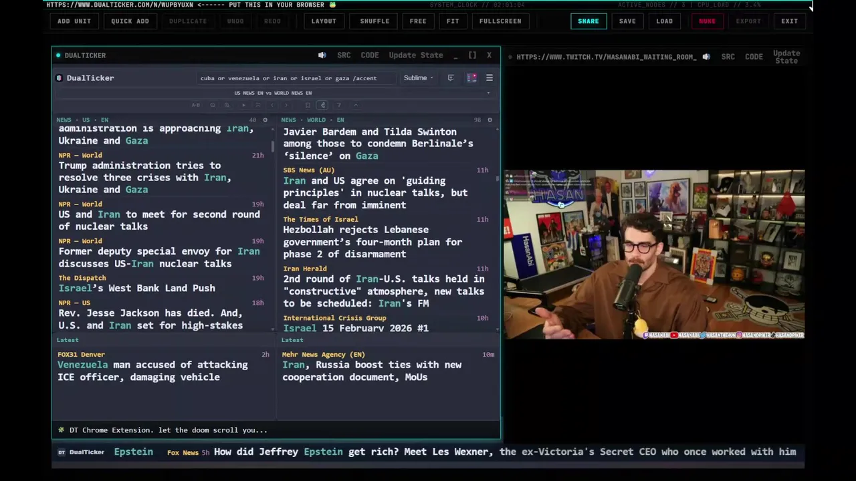Click the zoom in magnifier icon
The width and height of the screenshot is (856, 481).
(227, 105)
